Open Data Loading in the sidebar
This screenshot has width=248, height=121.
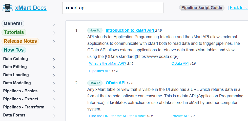pos(16,75)
